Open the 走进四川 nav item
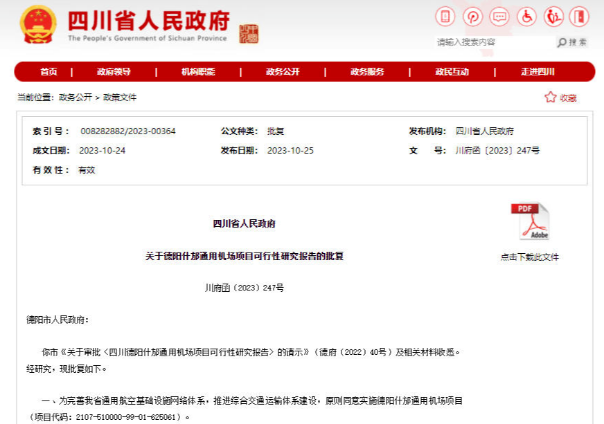 pyautogui.click(x=538, y=71)
